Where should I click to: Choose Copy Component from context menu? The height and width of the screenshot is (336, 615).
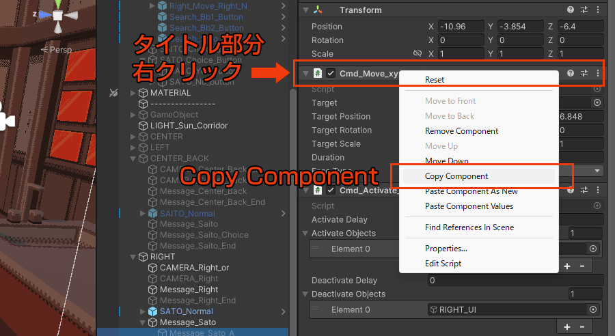456,176
